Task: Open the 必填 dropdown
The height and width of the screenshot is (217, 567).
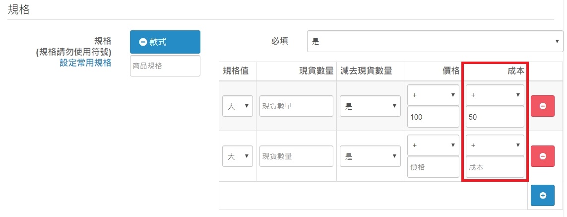Action: [435, 42]
